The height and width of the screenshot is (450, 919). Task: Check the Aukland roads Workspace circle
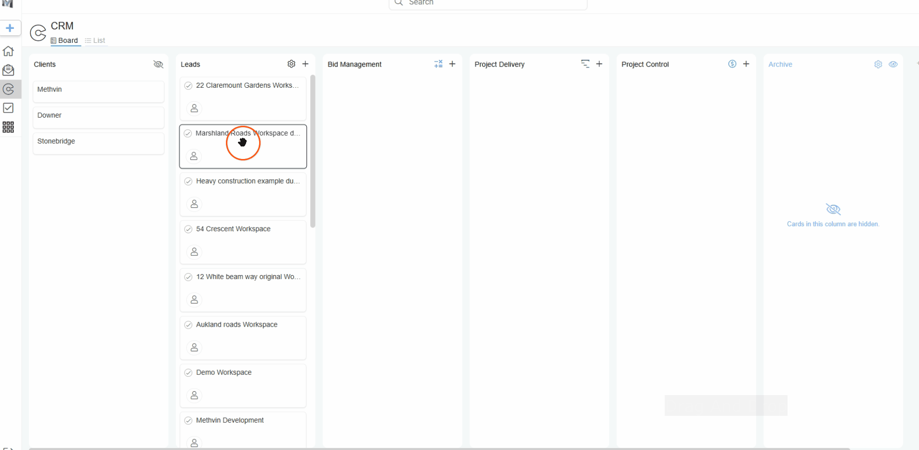(x=188, y=325)
